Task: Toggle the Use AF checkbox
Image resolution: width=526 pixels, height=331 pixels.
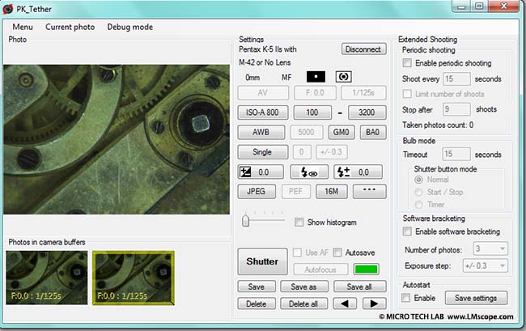Action: pyautogui.click(x=297, y=252)
